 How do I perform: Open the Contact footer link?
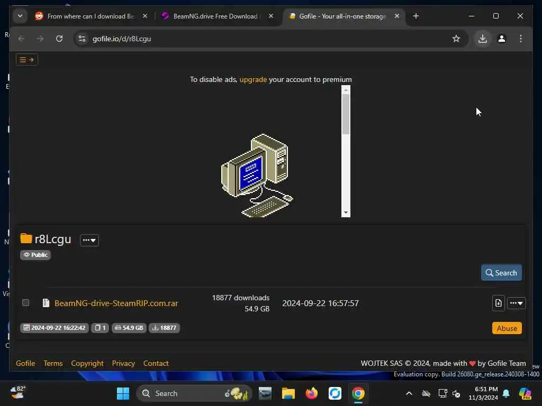pos(156,363)
